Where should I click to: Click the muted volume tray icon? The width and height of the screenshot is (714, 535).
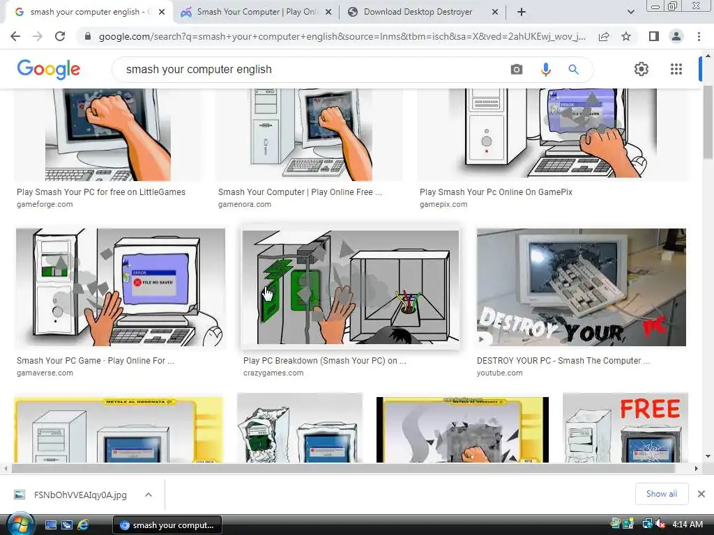(660, 524)
